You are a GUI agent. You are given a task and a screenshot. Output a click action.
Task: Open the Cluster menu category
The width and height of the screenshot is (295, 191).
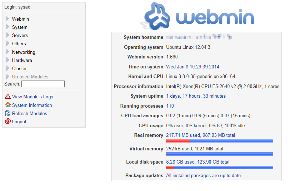click(x=19, y=68)
